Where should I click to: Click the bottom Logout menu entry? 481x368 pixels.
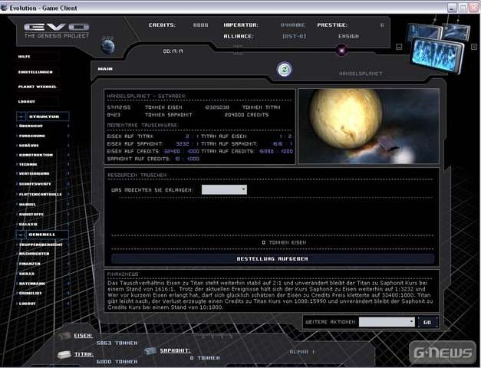tap(28, 304)
